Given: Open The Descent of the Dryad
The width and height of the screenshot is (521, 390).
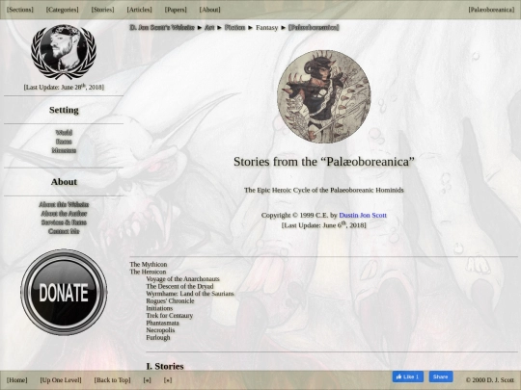Looking at the screenshot, I should (179, 286).
